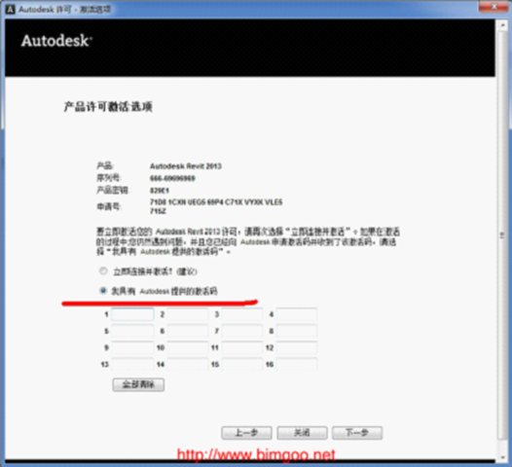512x467 pixels.
Task: Click activation code field 7
Action: click(x=242, y=331)
